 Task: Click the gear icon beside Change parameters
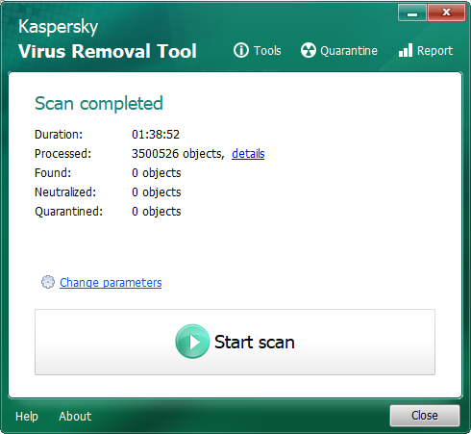48,282
